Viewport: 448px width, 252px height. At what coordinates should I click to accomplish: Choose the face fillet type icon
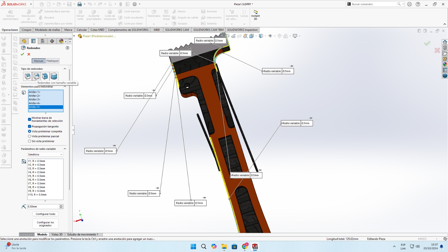(x=45, y=76)
